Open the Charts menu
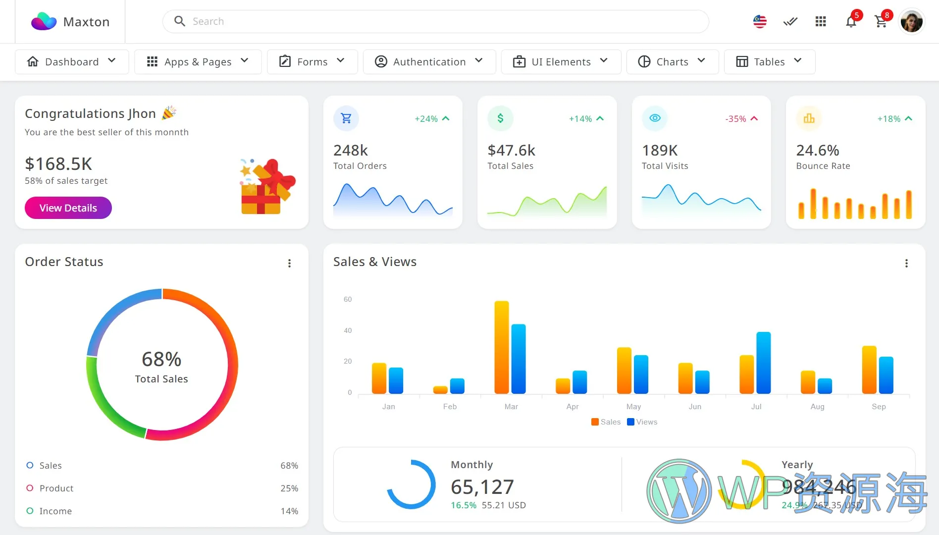Screen dimensions: 939x535 672,62
